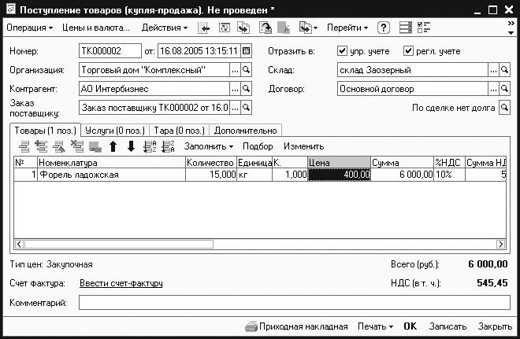
Task: Sort descending Z-A icon
Action: click(168, 146)
